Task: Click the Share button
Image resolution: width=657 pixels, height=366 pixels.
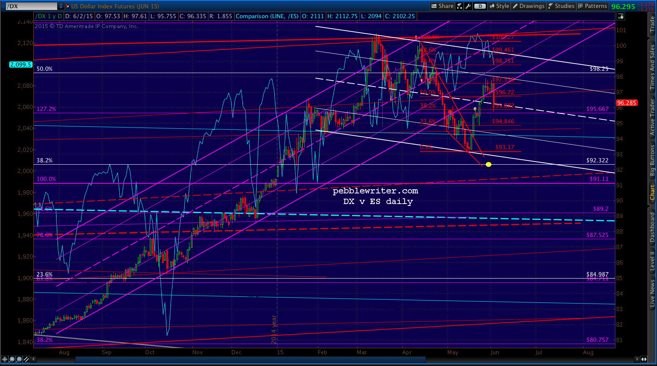Action: [442, 6]
